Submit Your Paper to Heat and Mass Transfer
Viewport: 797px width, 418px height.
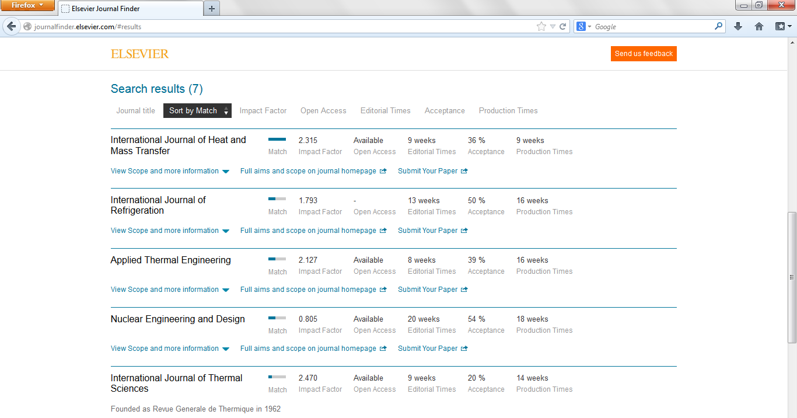tap(428, 171)
